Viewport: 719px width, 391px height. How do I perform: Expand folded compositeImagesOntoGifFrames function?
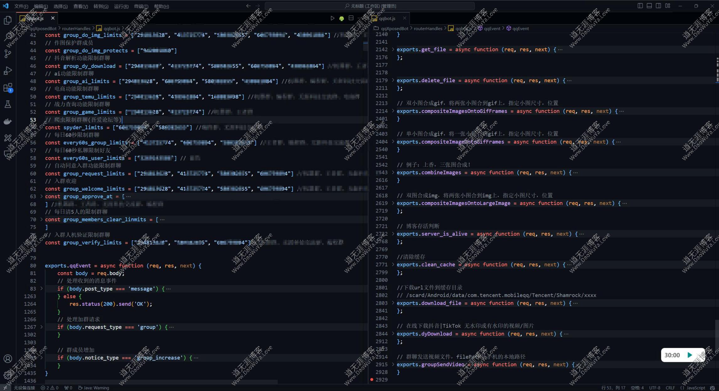pyautogui.click(x=393, y=111)
